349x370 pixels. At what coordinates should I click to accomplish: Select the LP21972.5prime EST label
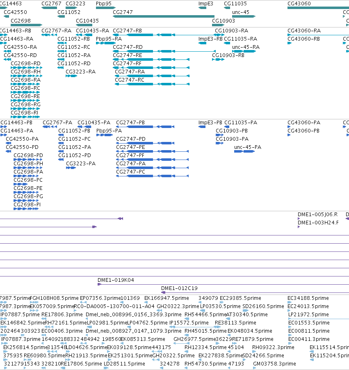point(308,315)
